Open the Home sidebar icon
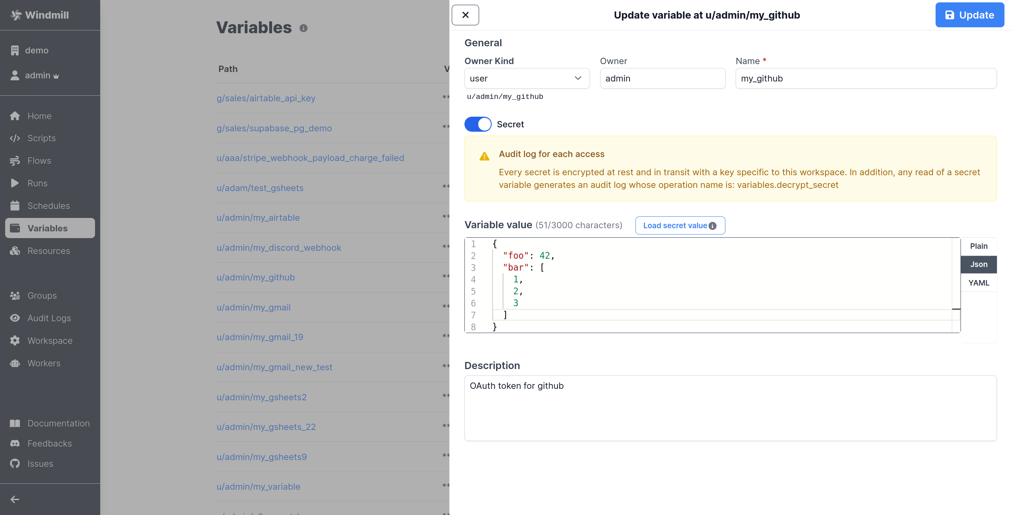This screenshot has height=515, width=1012. click(15, 115)
